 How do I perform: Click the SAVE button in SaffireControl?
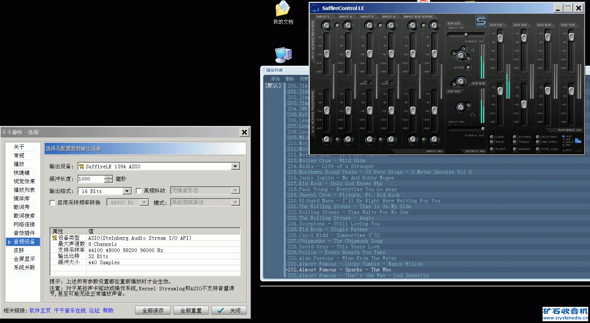(x=492, y=142)
